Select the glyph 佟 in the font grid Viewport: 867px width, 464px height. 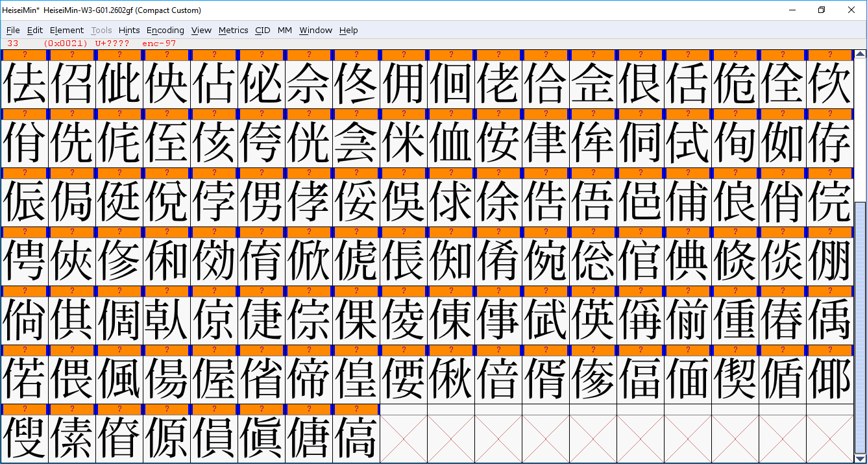coord(356,84)
